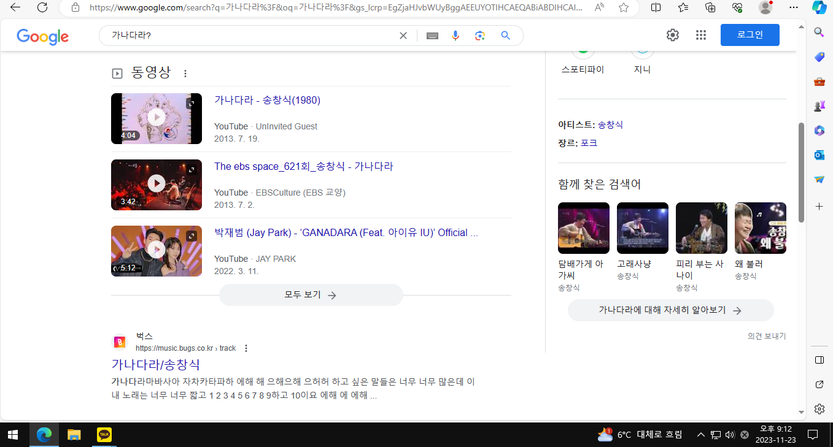Open the Edge sidebar Games icon
The height and width of the screenshot is (447, 833).
click(819, 106)
